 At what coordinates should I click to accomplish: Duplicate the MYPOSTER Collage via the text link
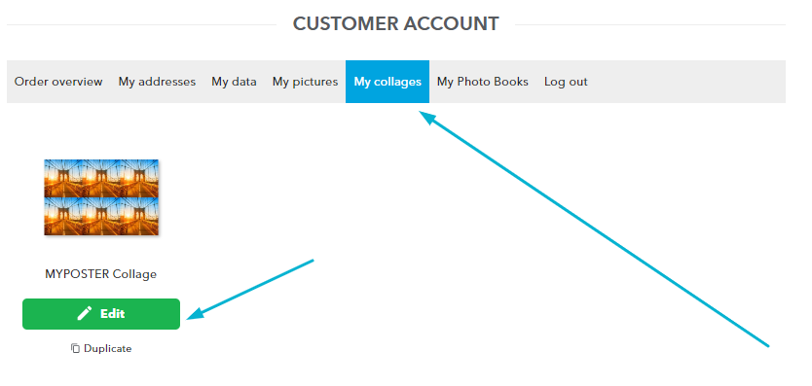(108, 348)
